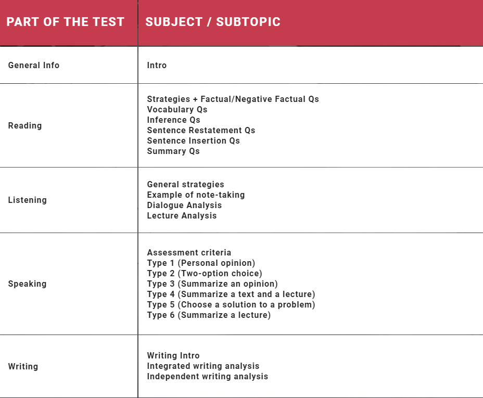
Task: Click the Listening section label
Action: pos(27,200)
